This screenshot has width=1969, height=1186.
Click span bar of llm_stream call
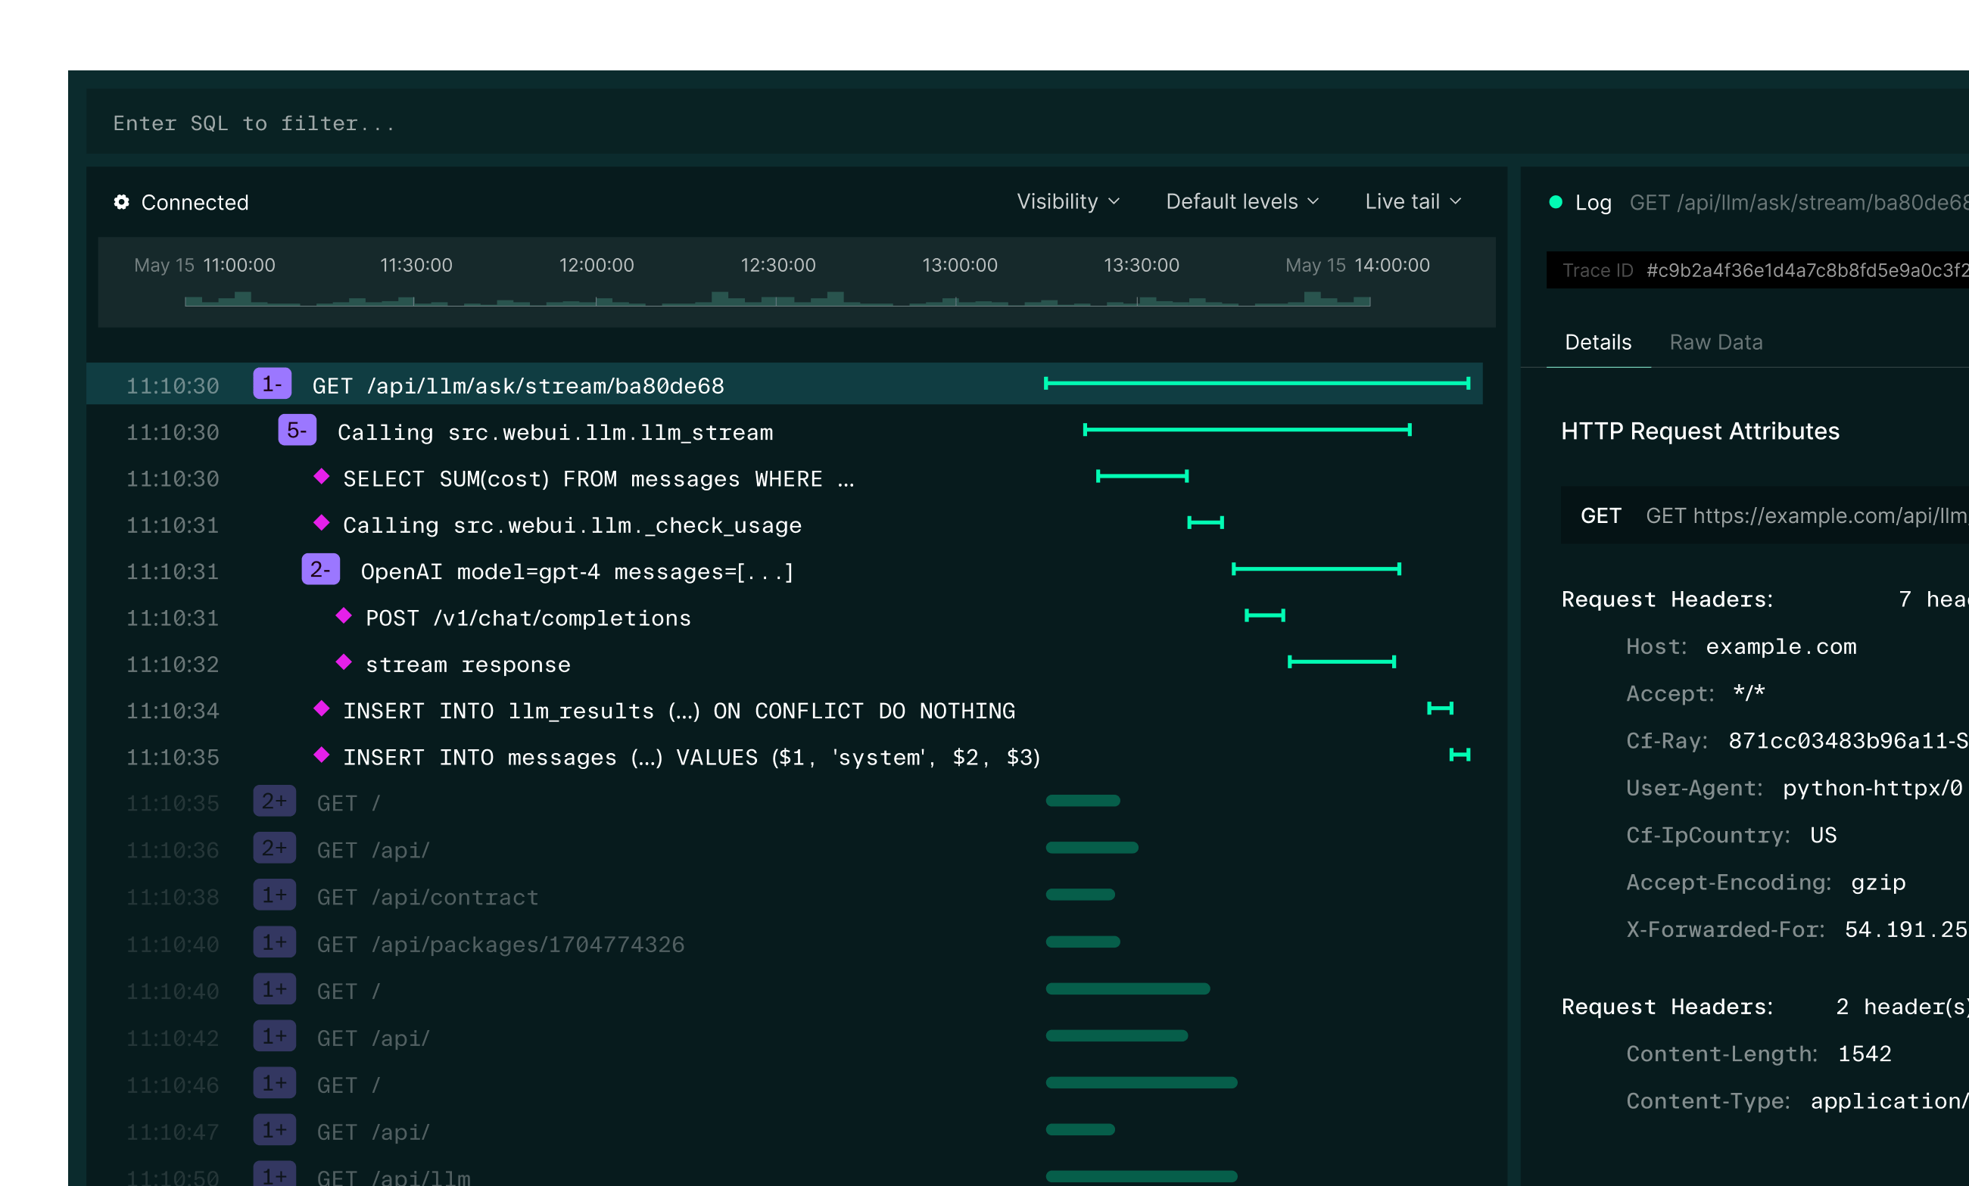(1247, 429)
